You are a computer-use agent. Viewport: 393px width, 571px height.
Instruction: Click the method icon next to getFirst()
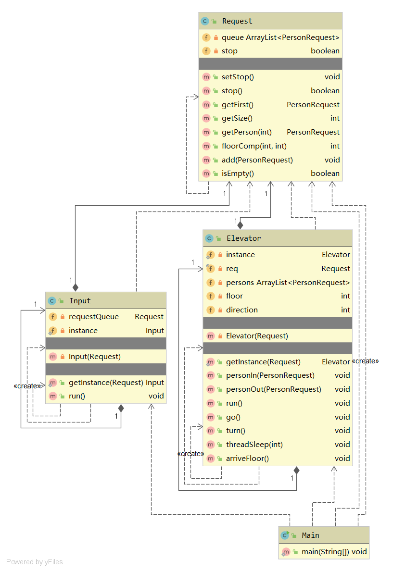tap(206, 105)
